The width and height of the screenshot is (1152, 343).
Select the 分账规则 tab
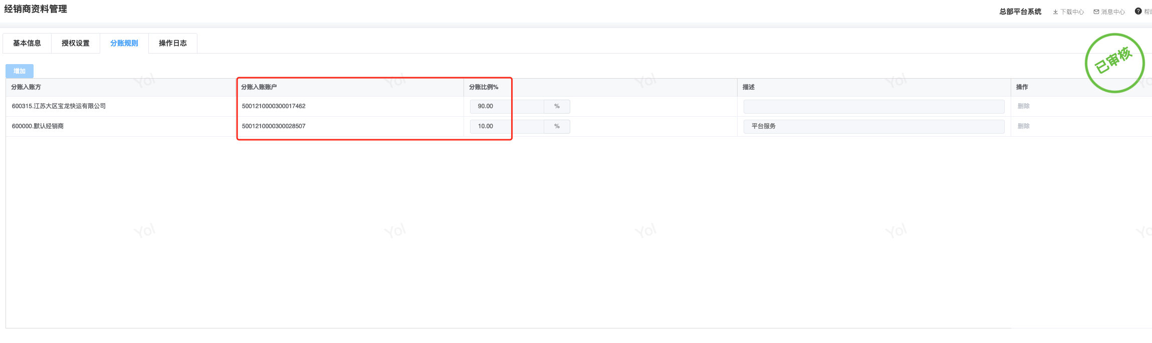(x=124, y=44)
